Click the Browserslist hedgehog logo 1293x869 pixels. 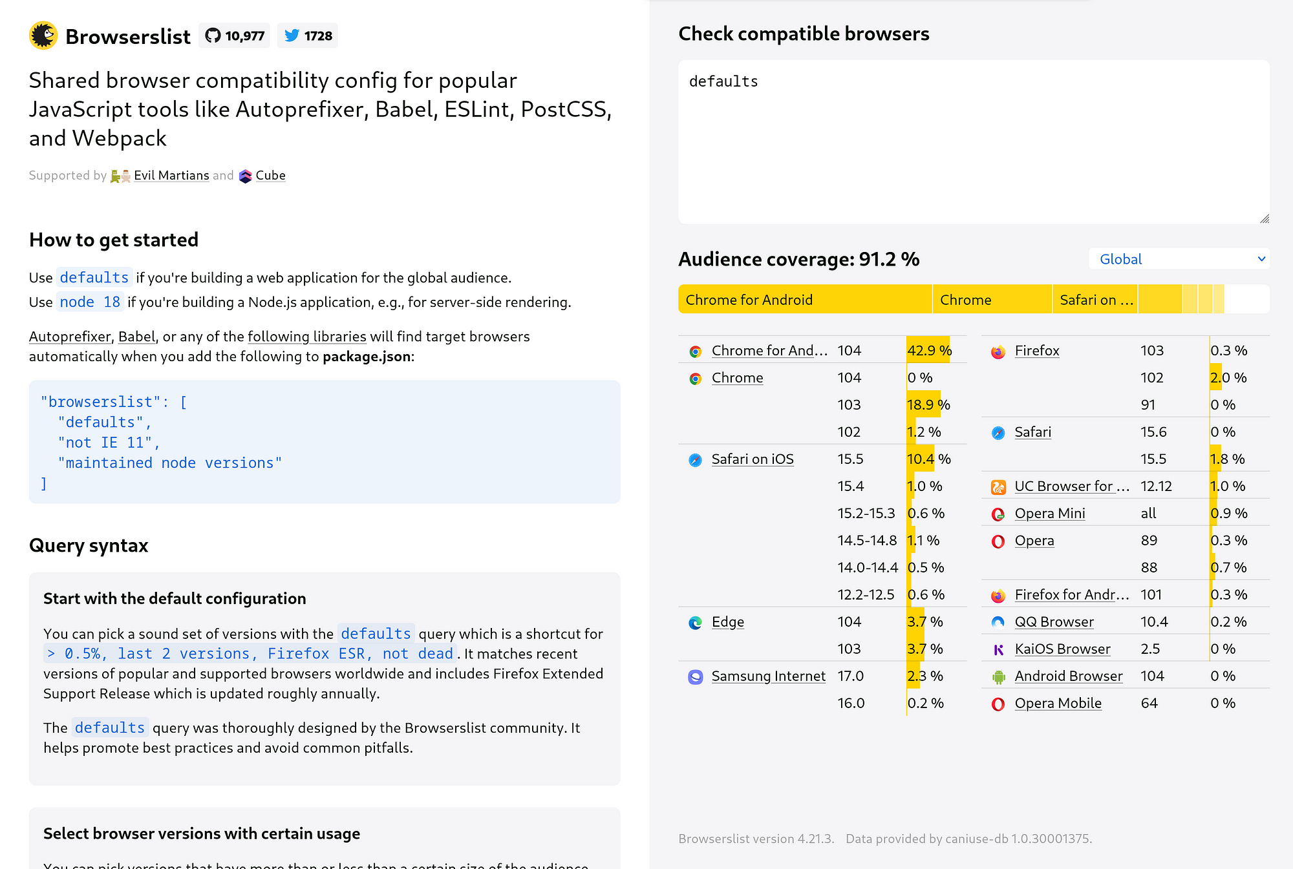pos(43,36)
